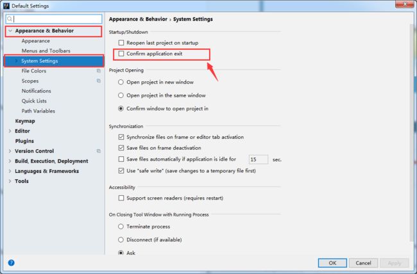
Task: Click the search magnifier icon in the settings filter
Action: [x=10, y=19]
